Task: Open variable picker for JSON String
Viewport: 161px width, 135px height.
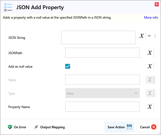Action: point(142,36)
